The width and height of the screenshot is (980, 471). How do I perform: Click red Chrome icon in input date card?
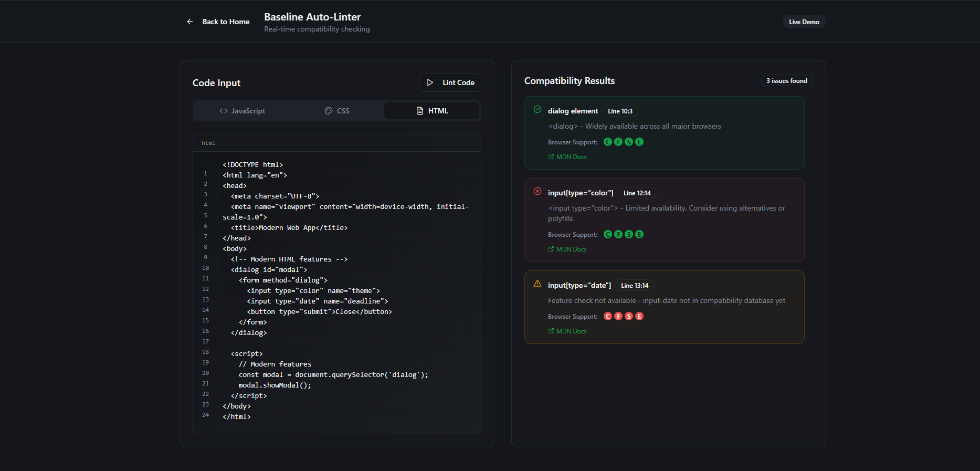point(608,316)
